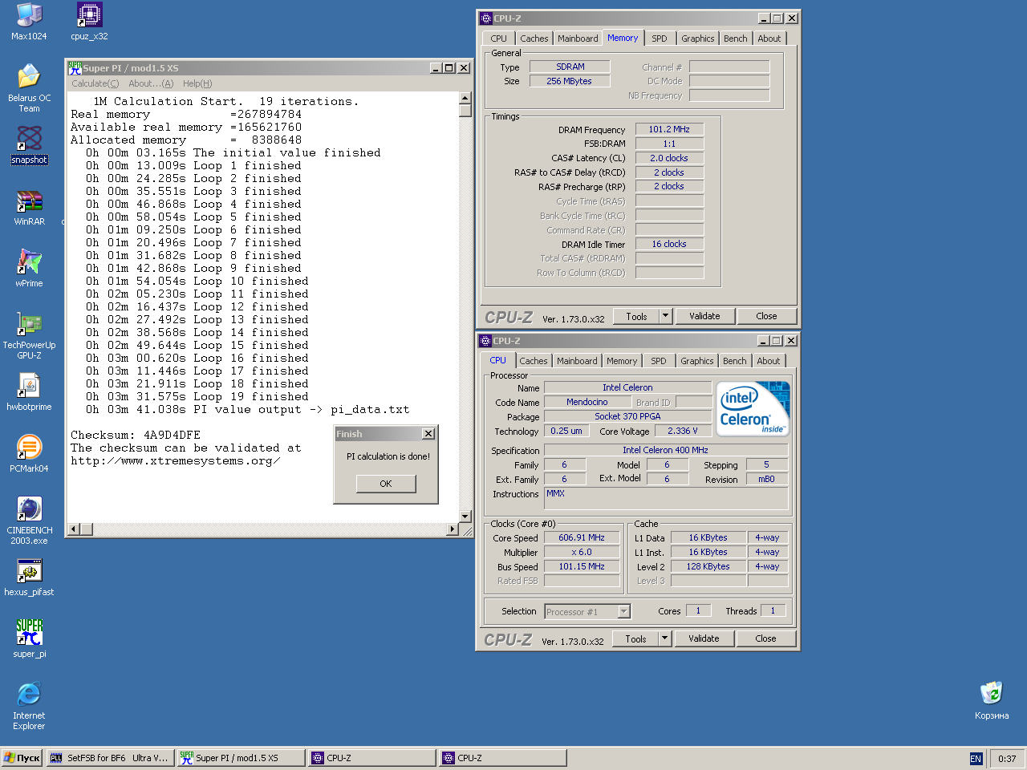Click Tools button in lower CPU-Z

click(x=635, y=639)
